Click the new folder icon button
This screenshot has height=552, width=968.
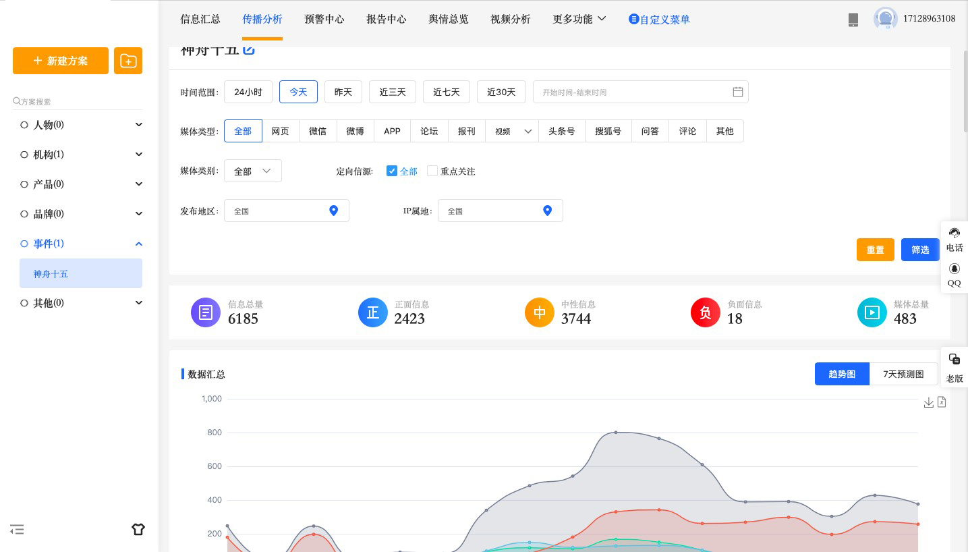click(128, 61)
